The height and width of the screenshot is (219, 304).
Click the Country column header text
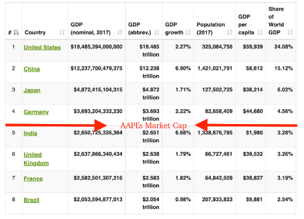[35, 32]
